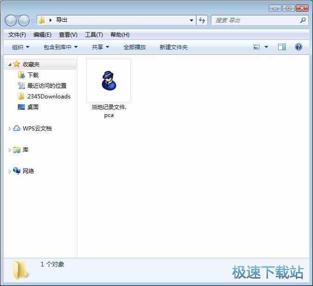Click the blue help question mark icon
Viewport: 313px width, 286px height.
298,47
